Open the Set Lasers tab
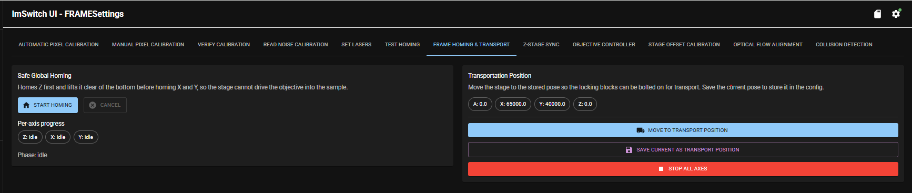The image size is (912, 193). 356,45
